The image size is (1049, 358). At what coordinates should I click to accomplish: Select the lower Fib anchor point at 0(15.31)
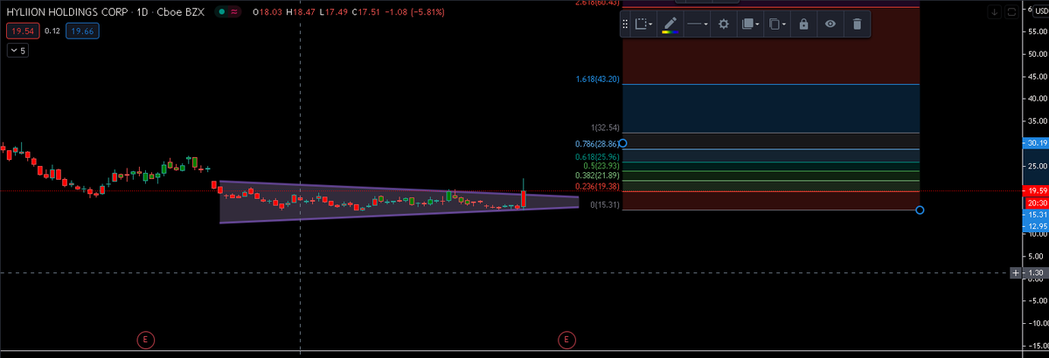tap(920, 210)
